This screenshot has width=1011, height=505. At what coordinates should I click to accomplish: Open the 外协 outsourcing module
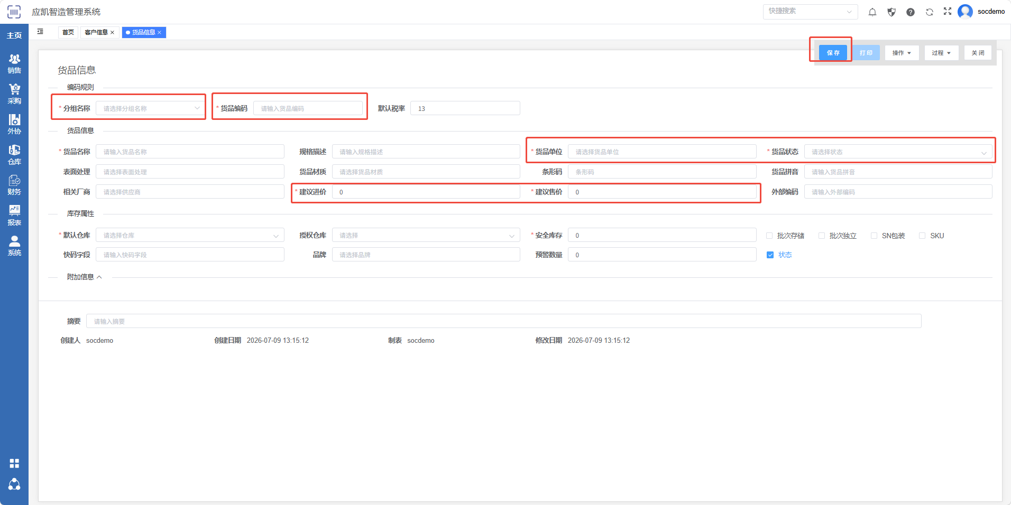coord(14,125)
